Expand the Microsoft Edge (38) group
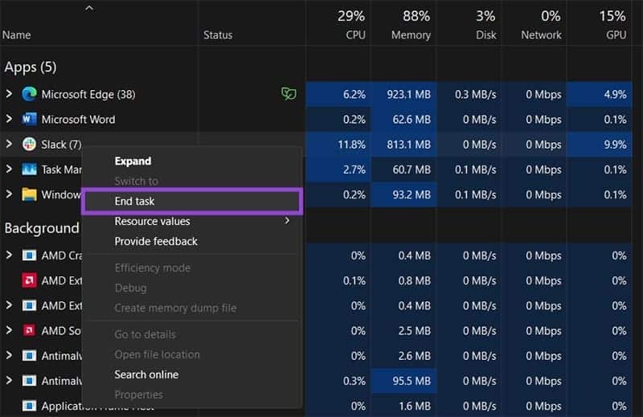The width and height of the screenshot is (643, 417). click(9, 94)
